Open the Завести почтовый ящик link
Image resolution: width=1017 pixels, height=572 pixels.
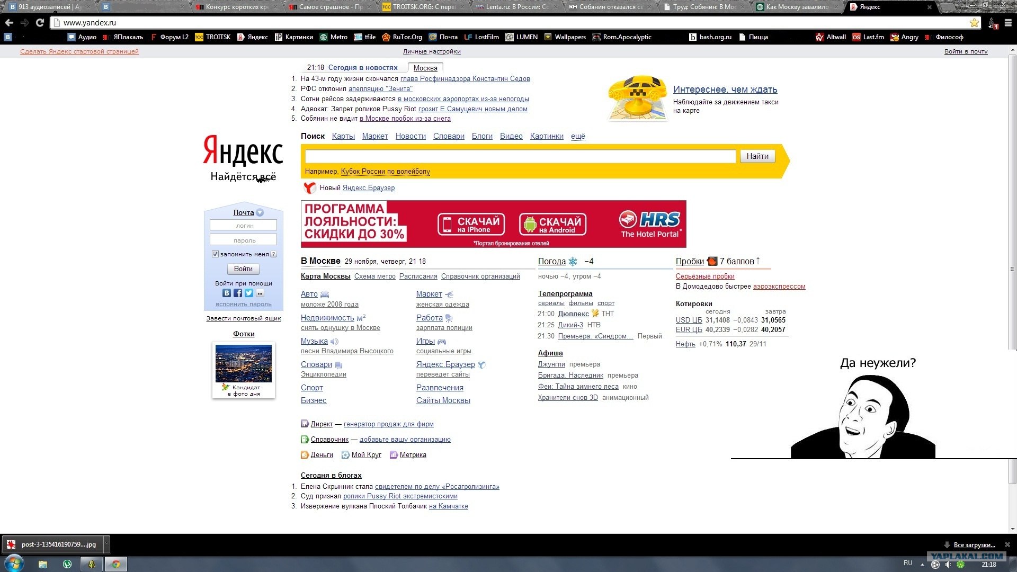[x=244, y=318]
